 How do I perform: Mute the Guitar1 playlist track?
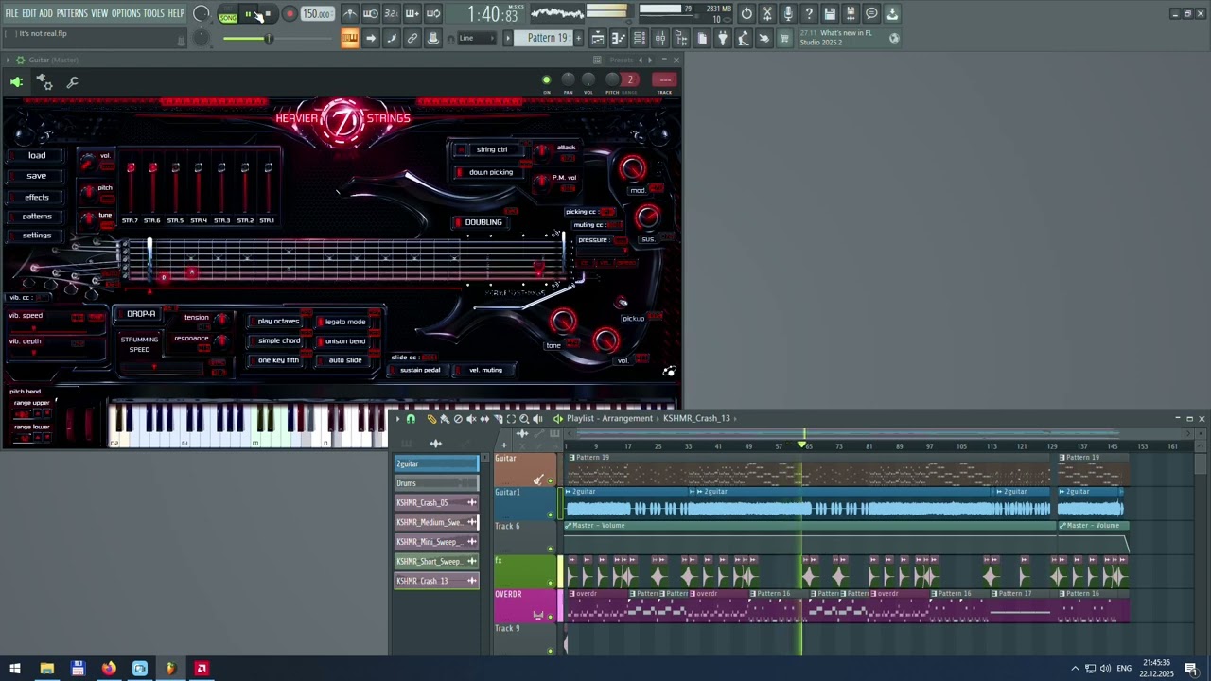(550, 515)
